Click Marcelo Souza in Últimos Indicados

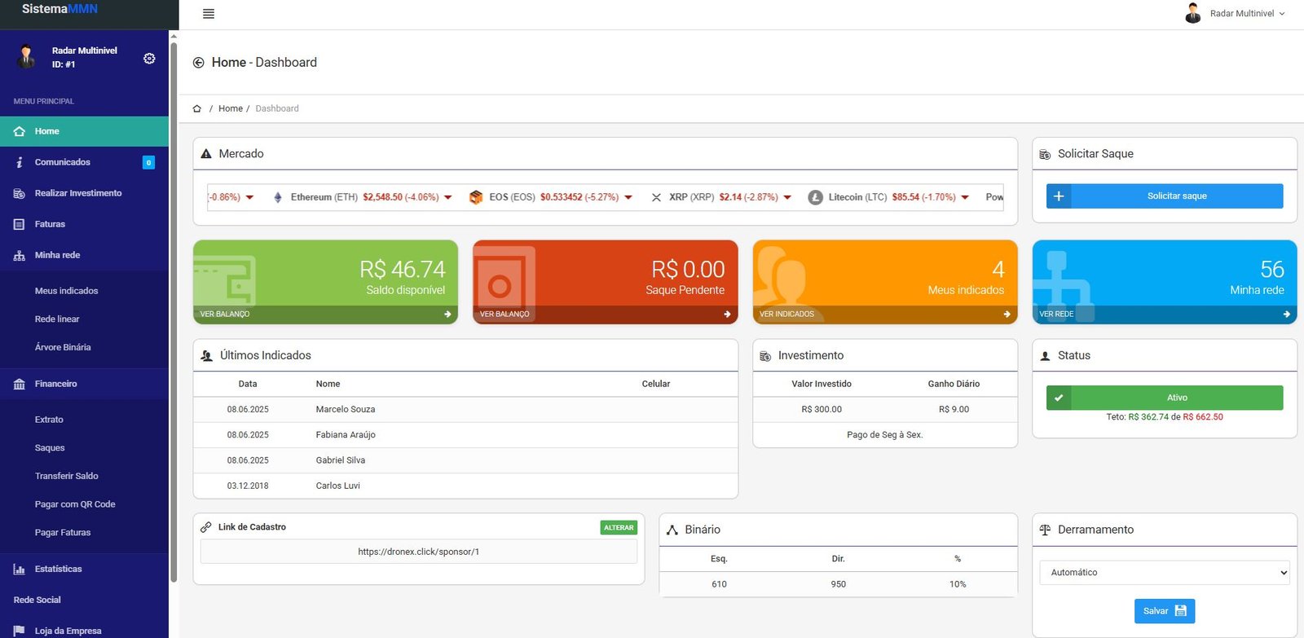pos(346,410)
